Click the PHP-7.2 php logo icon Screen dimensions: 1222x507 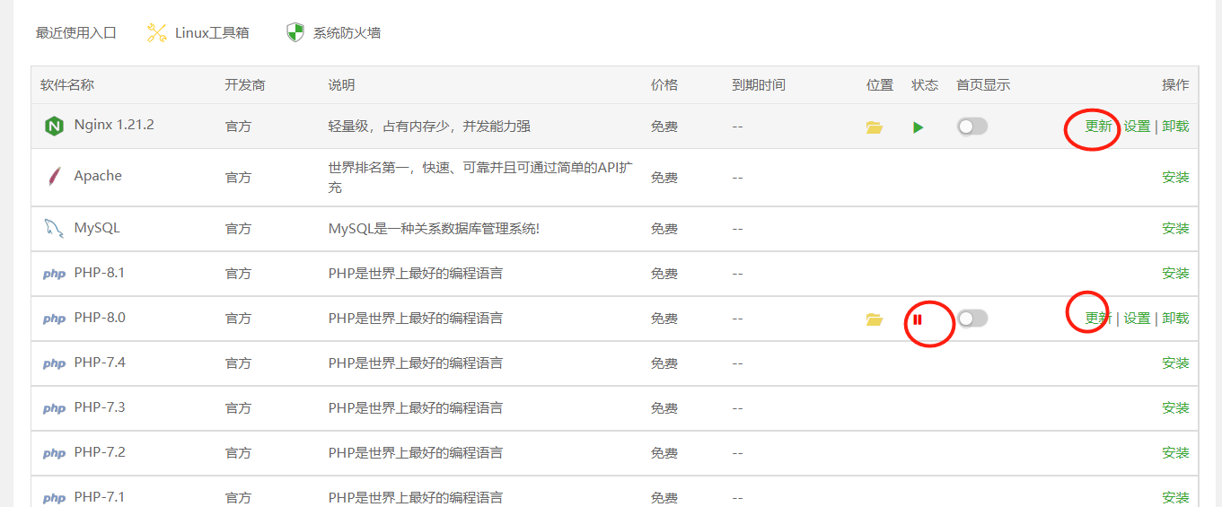(54, 453)
